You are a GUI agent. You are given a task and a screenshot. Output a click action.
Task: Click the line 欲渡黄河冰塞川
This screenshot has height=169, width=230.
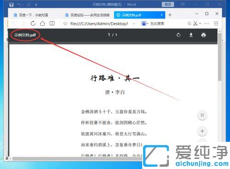[x=96, y=134]
